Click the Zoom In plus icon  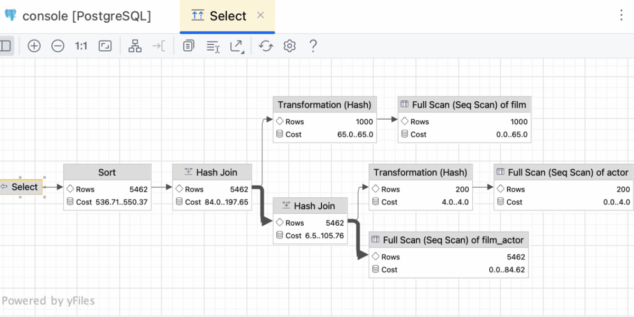(34, 46)
